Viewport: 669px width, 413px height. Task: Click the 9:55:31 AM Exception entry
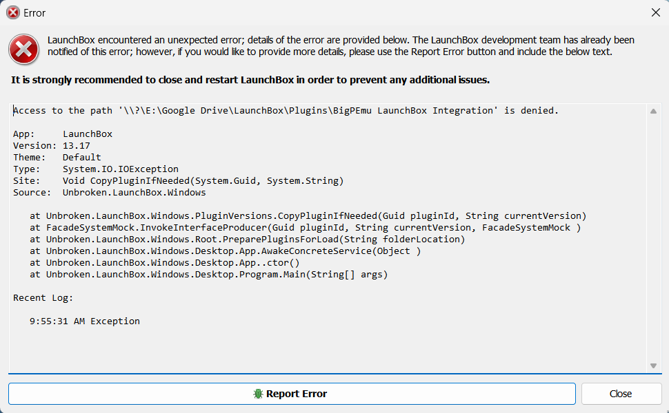pos(84,321)
